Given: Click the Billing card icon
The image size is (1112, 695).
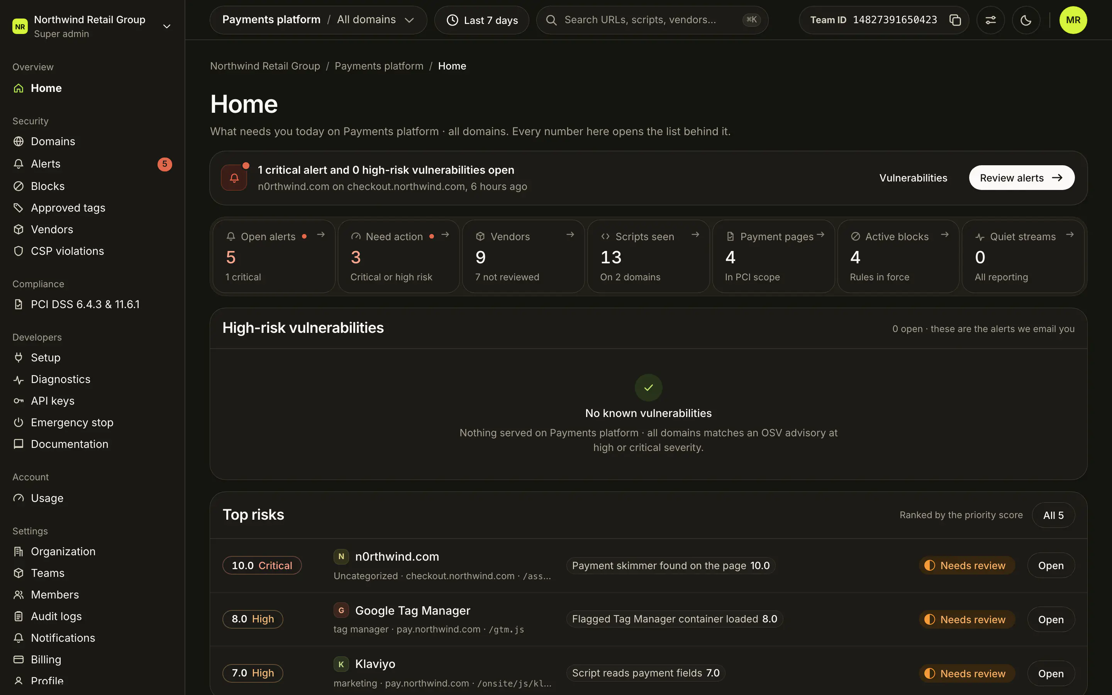Looking at the screenshot, I should 19,659.
